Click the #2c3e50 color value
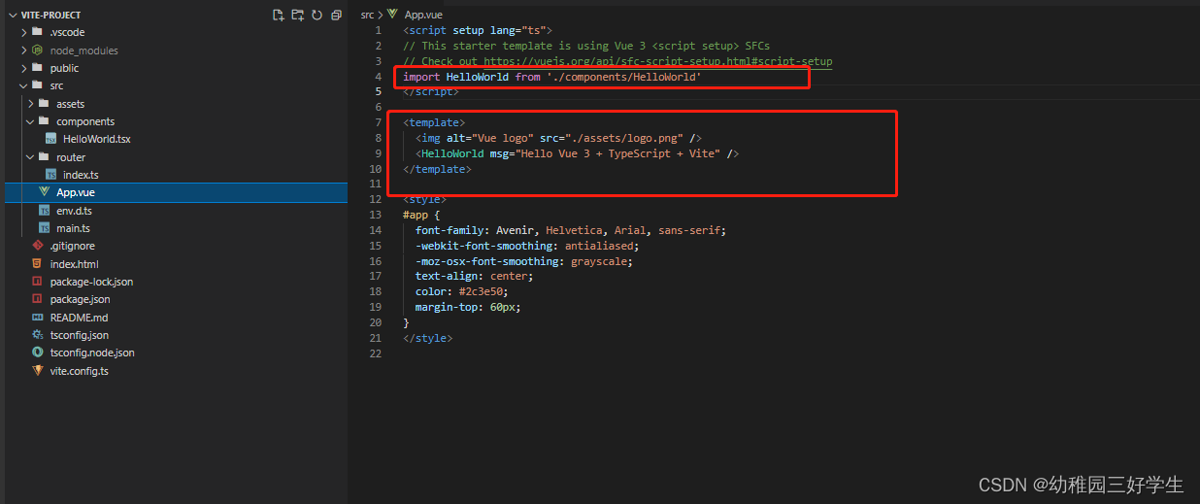The height and width of the screenshot is (504, 1200). (x=480, y=291)
